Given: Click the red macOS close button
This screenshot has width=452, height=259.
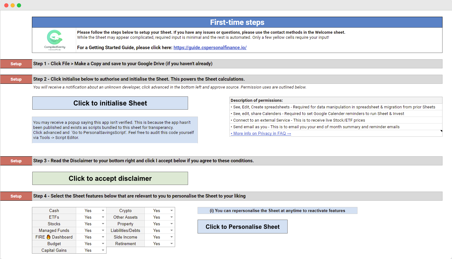Looking at the screenshot, I should tap(6, 5).
